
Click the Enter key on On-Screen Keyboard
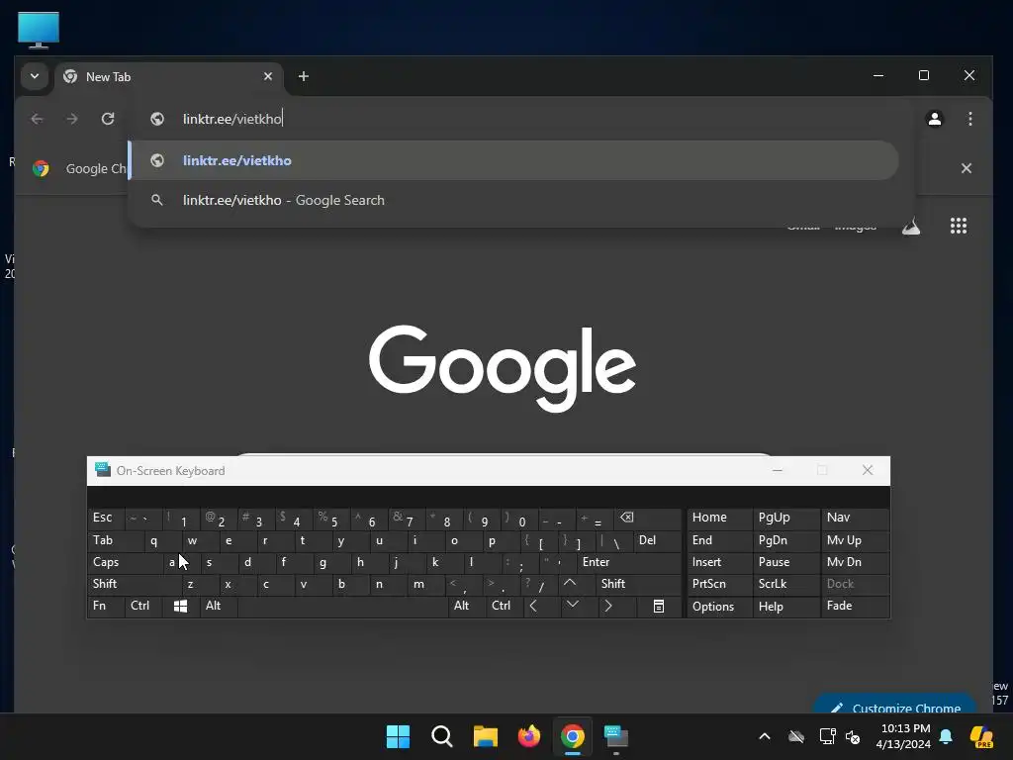(x=628, y=562)
